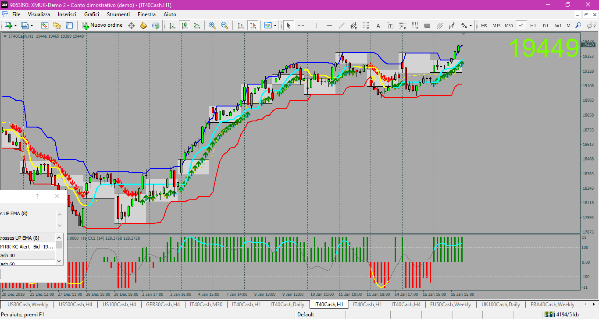Select the text label T tool
This screenshot has width=599, height=319.
tap(390, 25)
